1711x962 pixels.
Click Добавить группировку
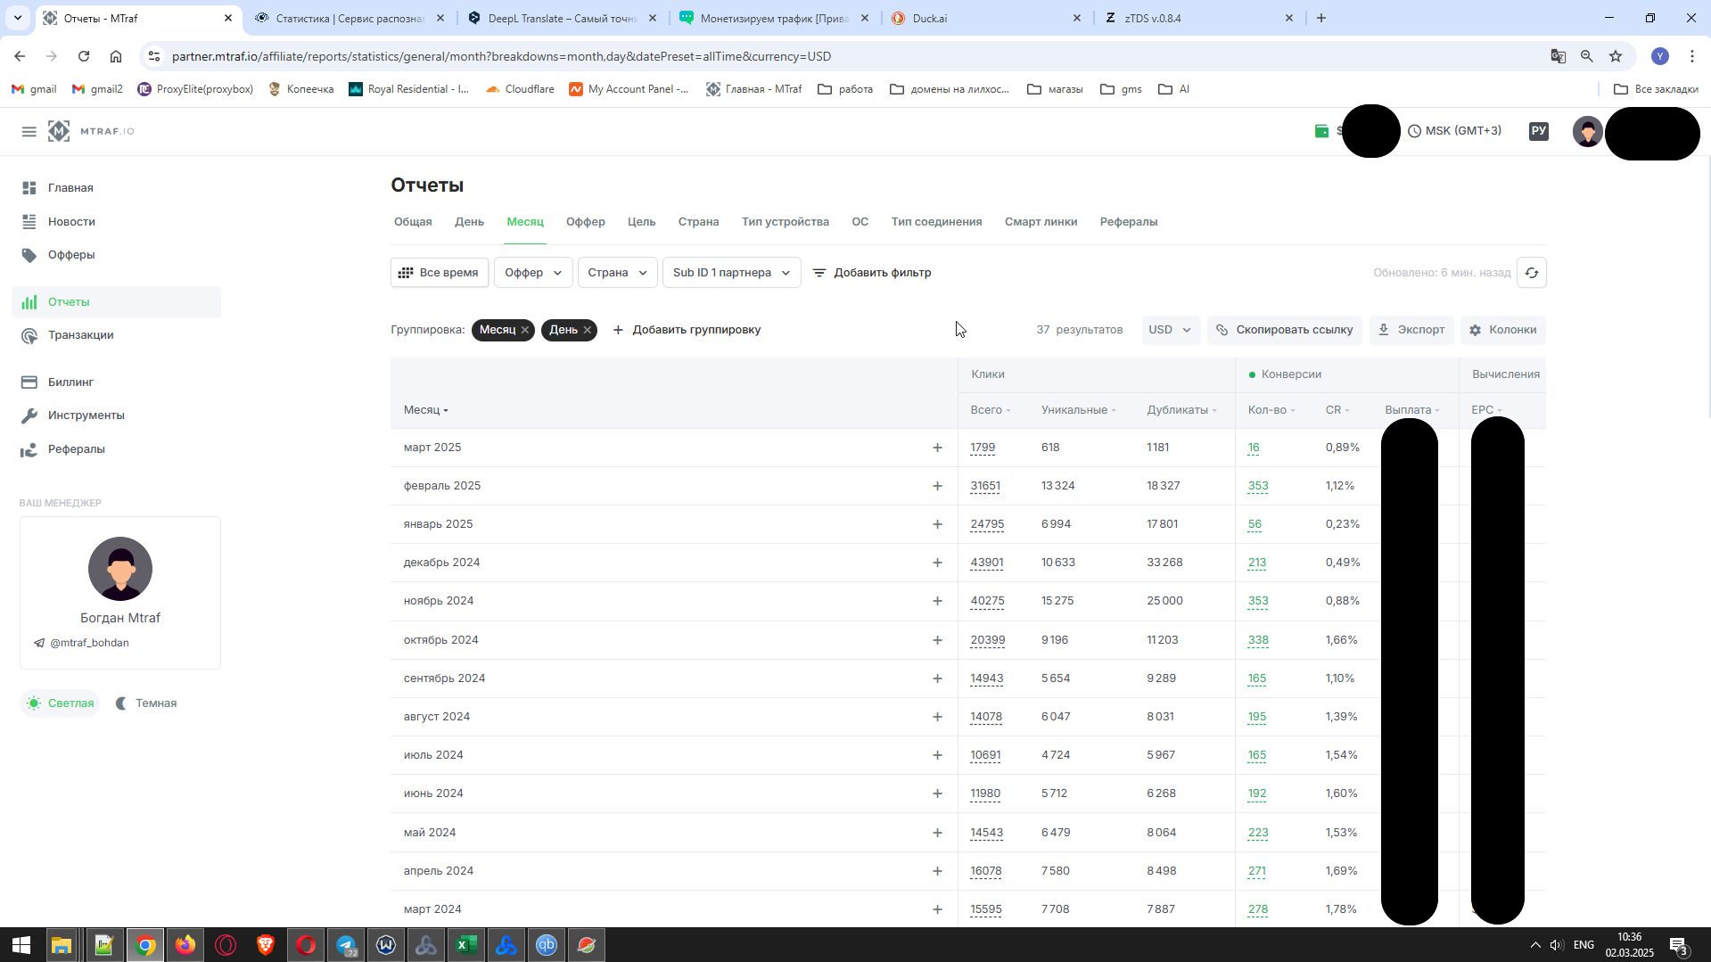(x=687, y=330)
